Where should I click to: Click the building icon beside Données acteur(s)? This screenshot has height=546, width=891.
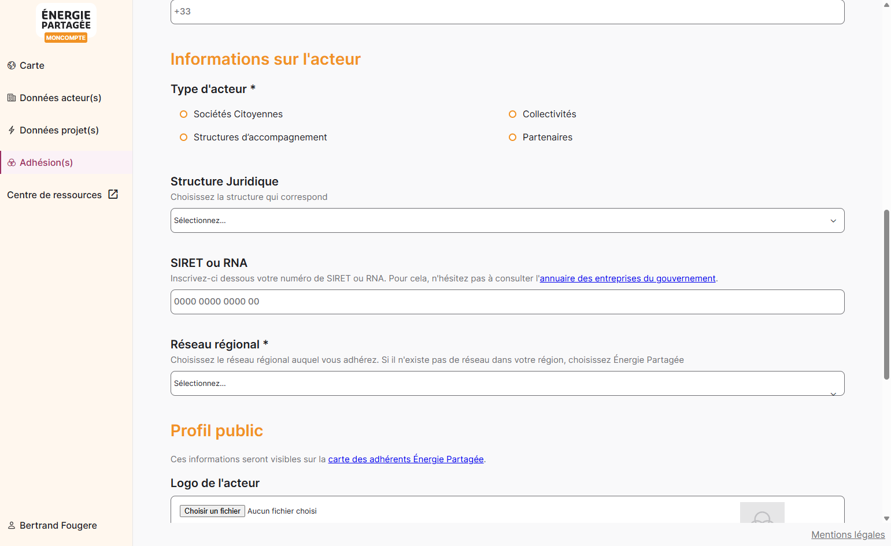click(12, 98)
